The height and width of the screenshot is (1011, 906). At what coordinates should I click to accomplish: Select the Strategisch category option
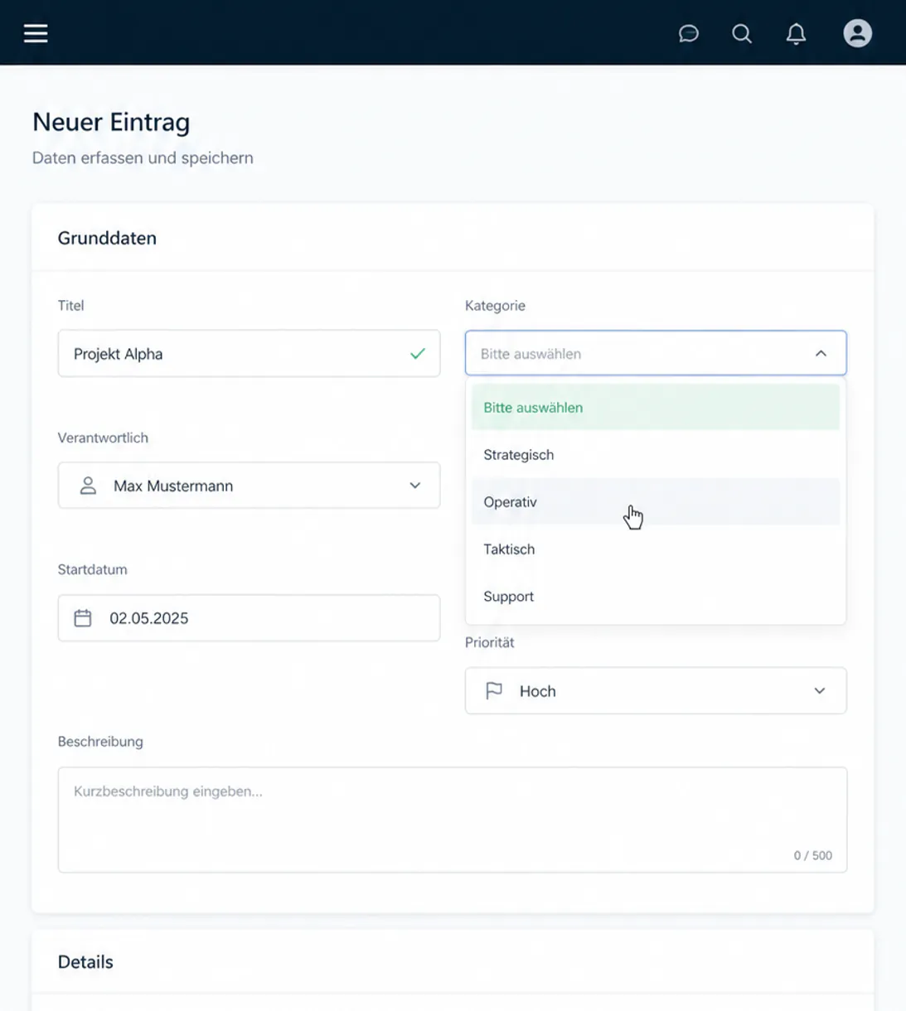pos(656,454)
